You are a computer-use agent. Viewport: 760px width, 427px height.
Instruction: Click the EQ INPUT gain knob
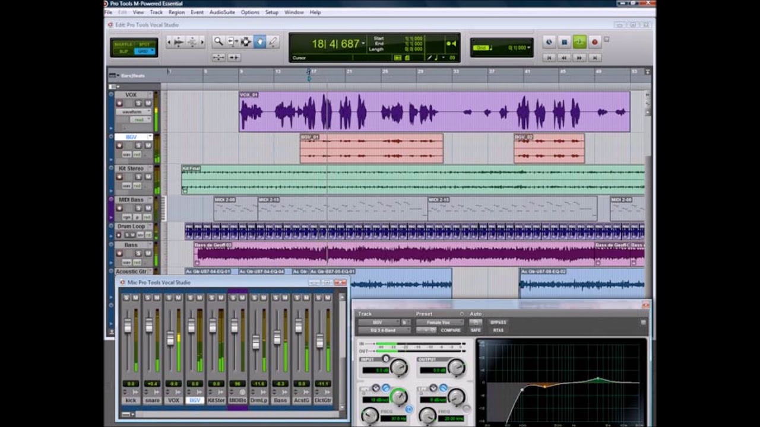tap(399, 368)
